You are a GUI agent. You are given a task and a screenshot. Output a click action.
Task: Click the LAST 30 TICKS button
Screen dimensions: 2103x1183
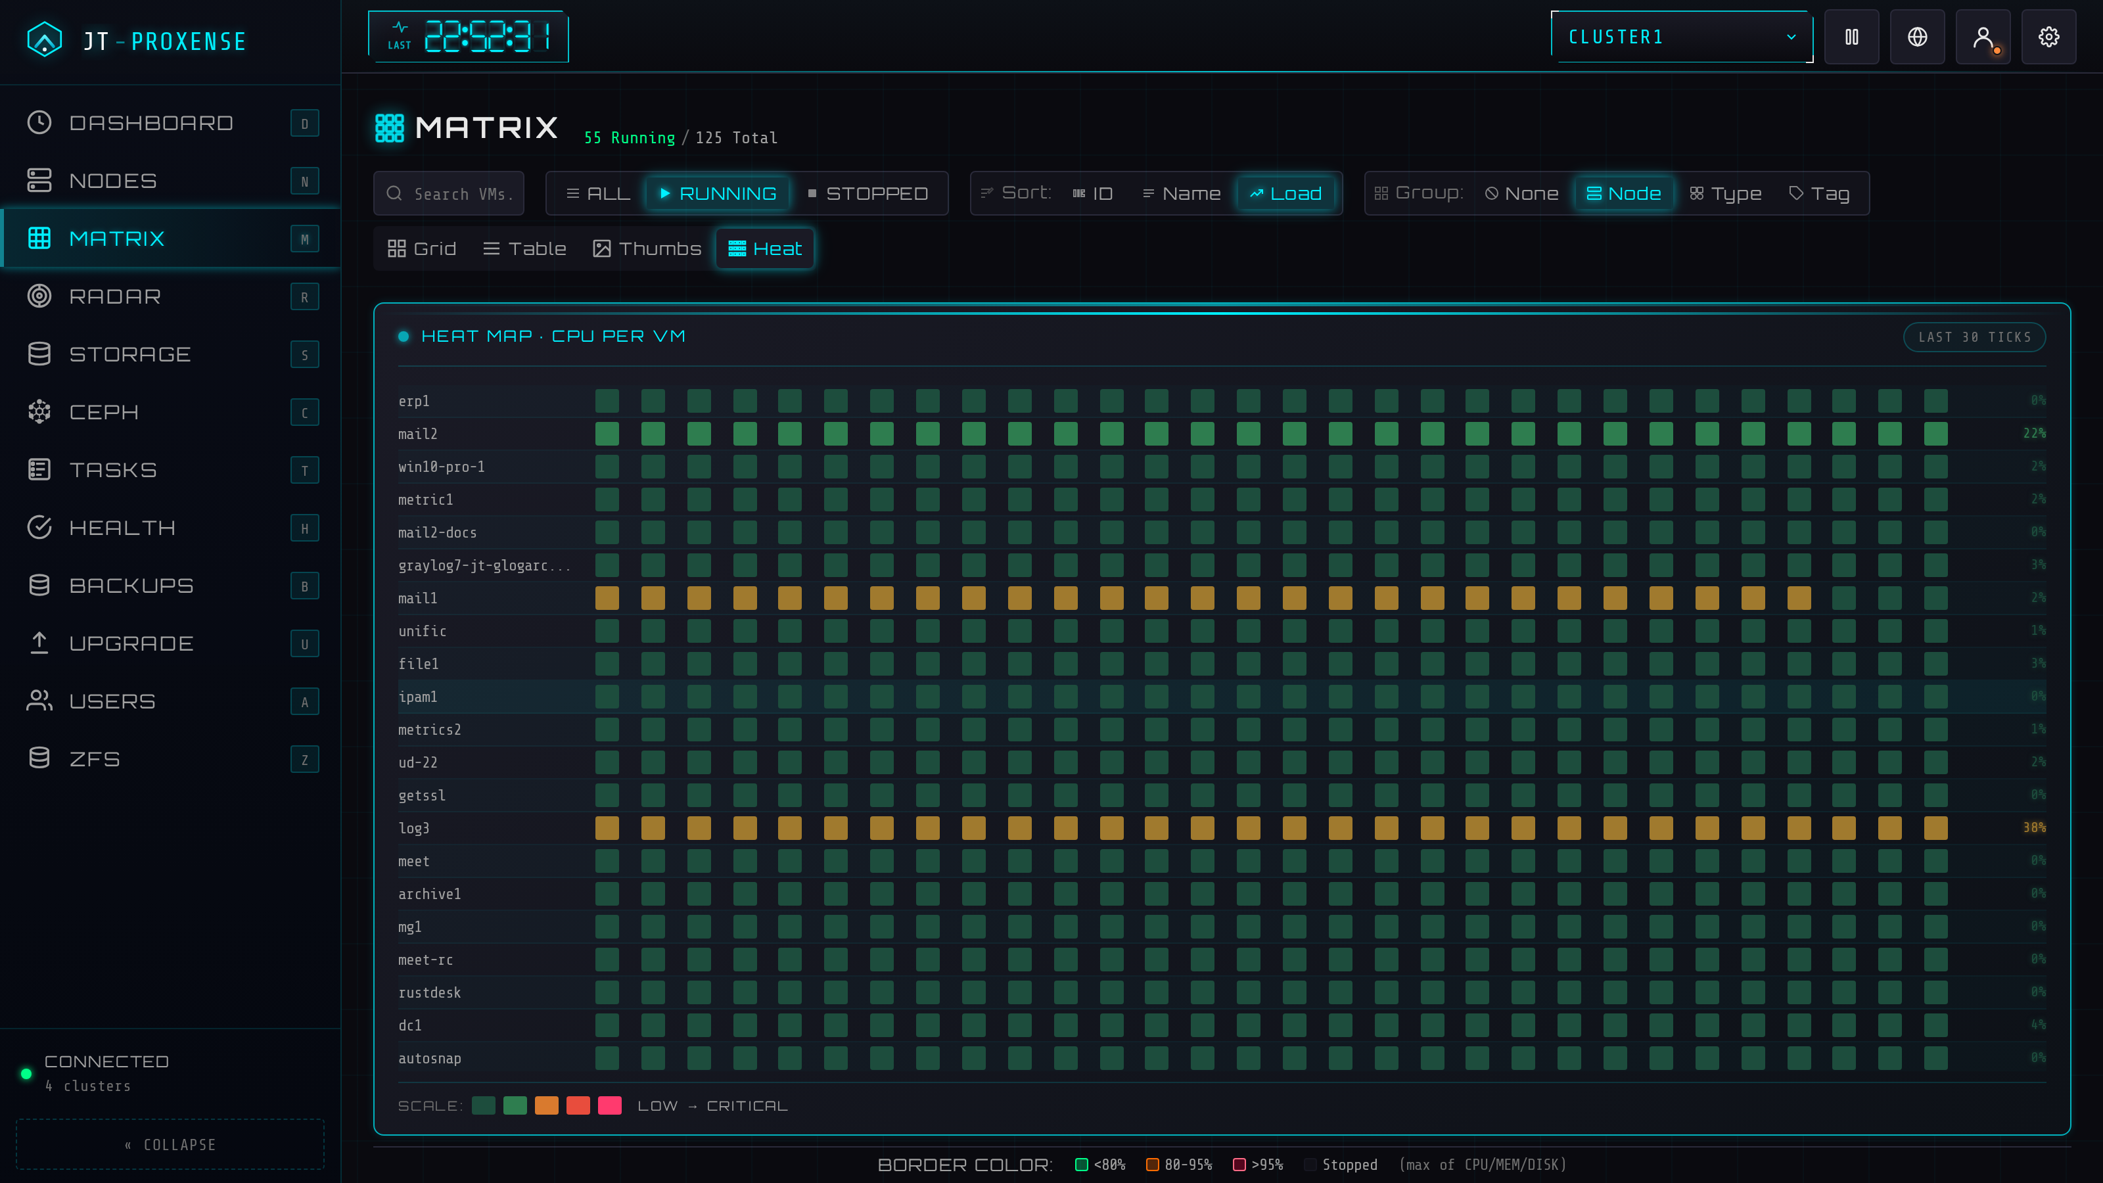(1974, 337)
